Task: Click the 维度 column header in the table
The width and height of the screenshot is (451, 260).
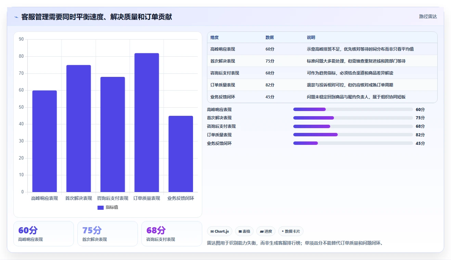Action: [215, 37]
